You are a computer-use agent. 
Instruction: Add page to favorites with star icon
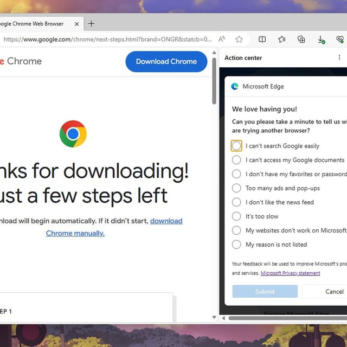239,40
